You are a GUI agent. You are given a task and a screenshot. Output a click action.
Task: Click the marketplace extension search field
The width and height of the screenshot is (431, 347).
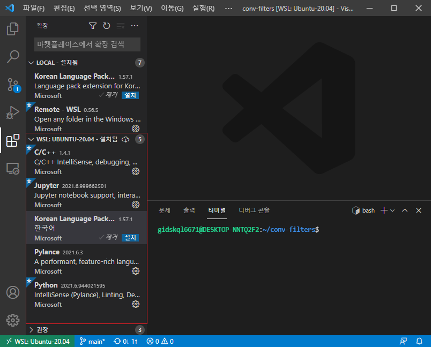(x=87, y=44)
